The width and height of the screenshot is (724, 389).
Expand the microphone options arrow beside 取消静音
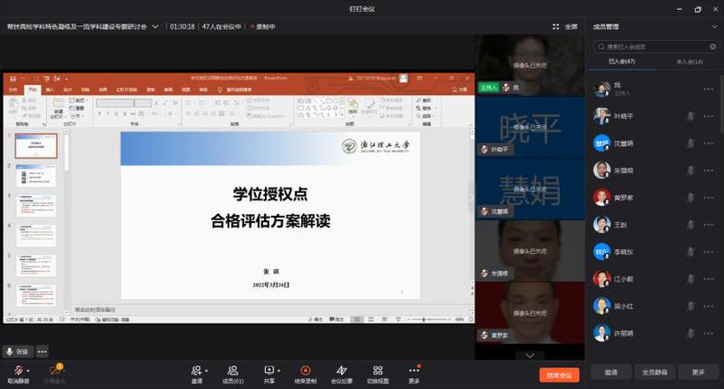click(29, 370)
